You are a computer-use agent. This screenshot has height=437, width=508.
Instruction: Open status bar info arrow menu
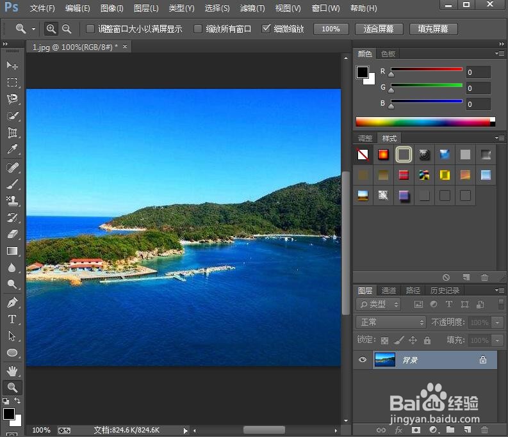pos(185,431)
